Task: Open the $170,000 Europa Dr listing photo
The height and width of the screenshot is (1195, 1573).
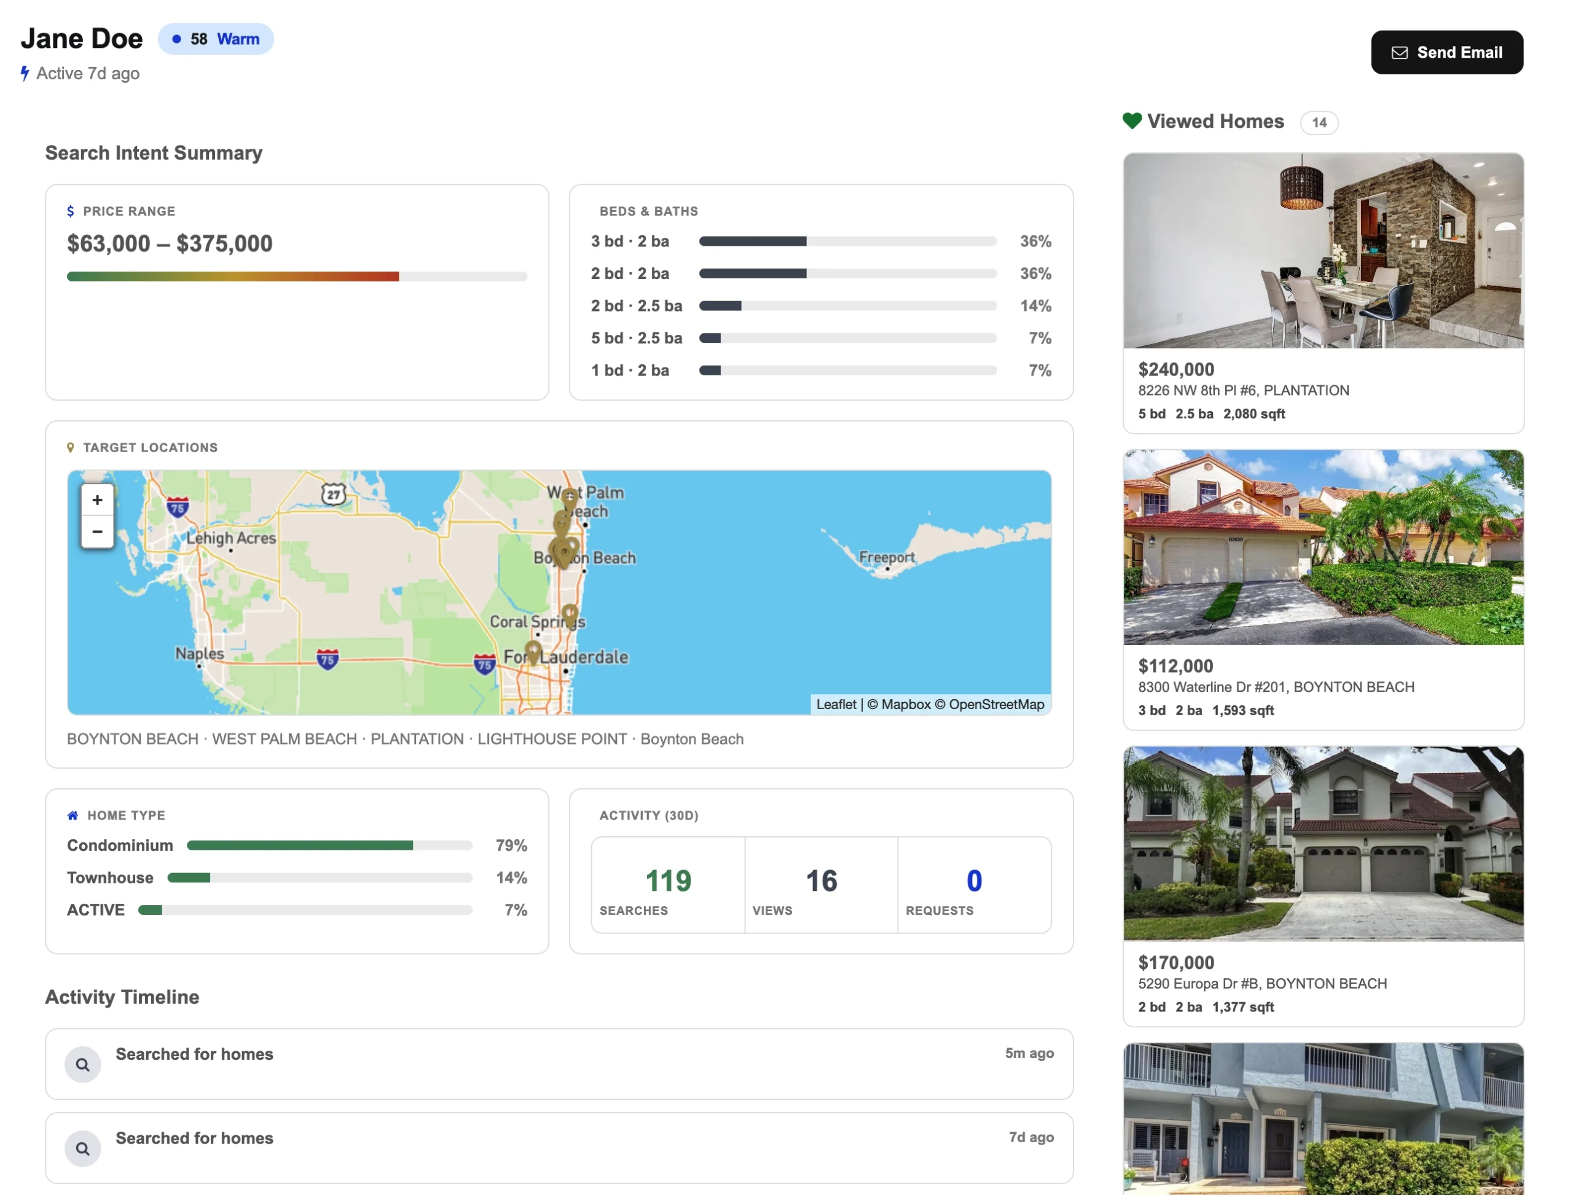Action: pos(1322,844)
